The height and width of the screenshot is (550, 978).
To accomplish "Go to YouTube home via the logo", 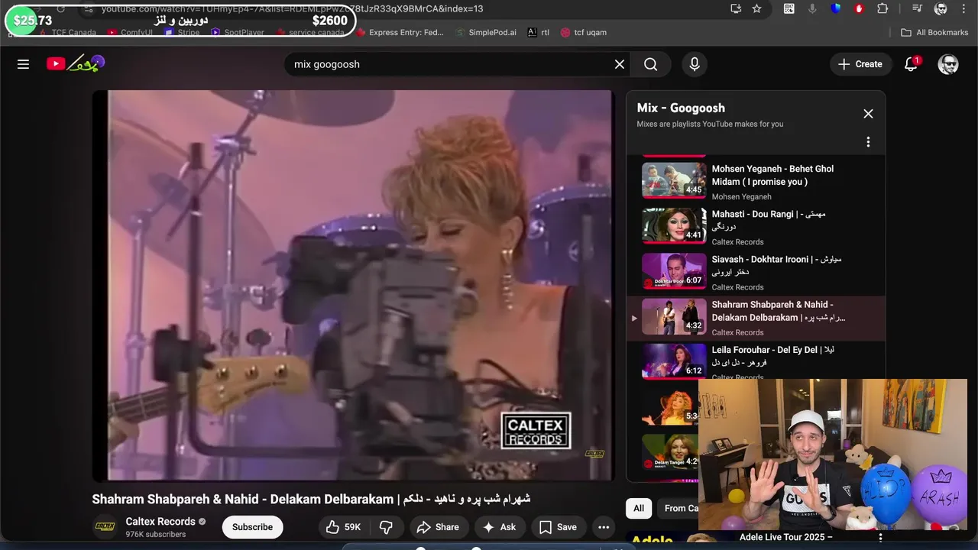I will [75, 63].
